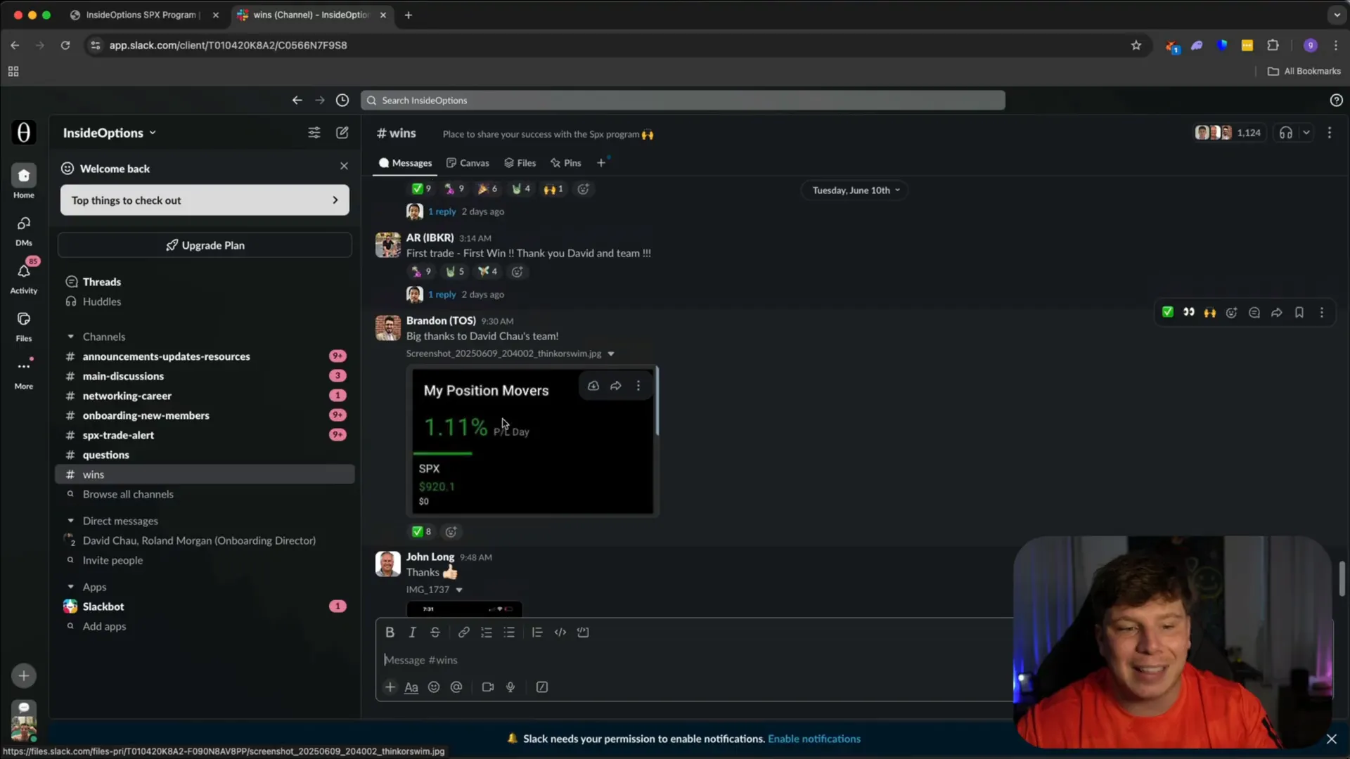Open the Home sidebar icon
Viewport: 1350px width, 759px height.
pyautogui.click(x=24, y=176)
